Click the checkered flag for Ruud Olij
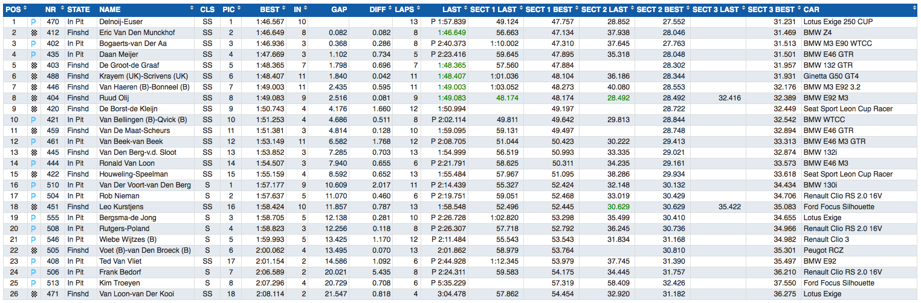 point(34,98)
